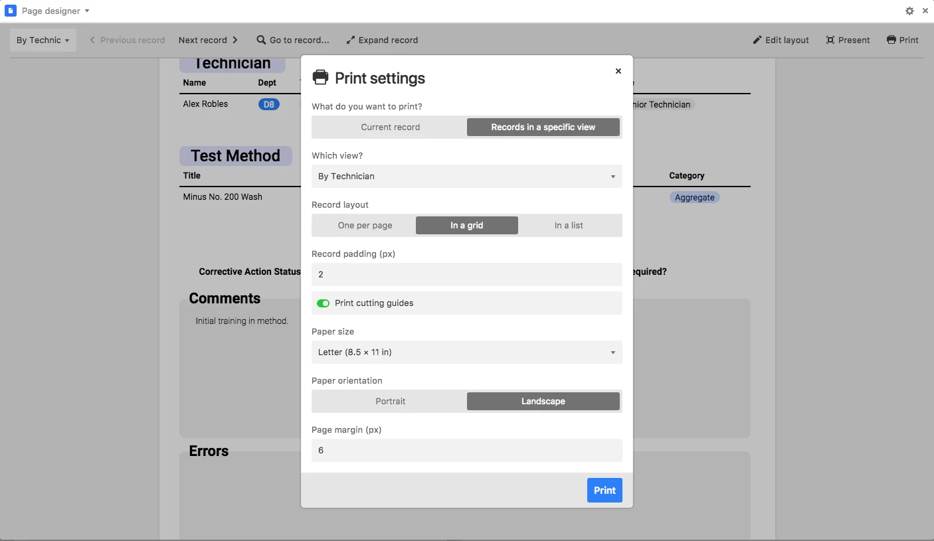934x541 pixels.
Task: Click the Page margin input field
Action: tap(467, 450)
